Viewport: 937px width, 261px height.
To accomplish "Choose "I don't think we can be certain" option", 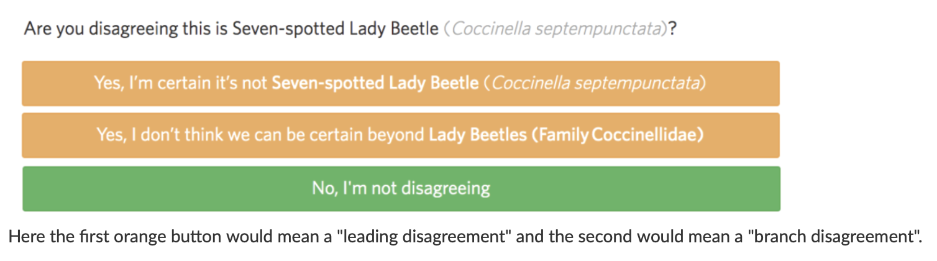I will [x=401, y=135].
